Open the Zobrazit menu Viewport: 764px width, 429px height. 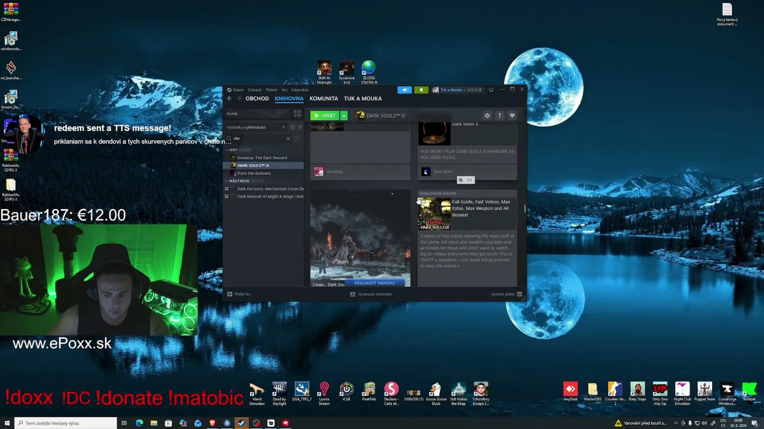255,90
